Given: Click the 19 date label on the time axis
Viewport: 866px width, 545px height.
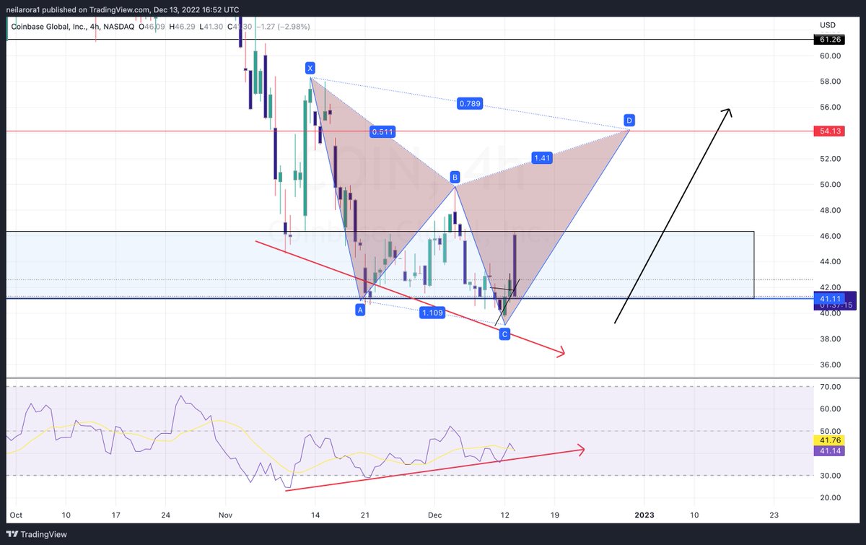Looking at the screenshot, I should (x=555, y=515).
